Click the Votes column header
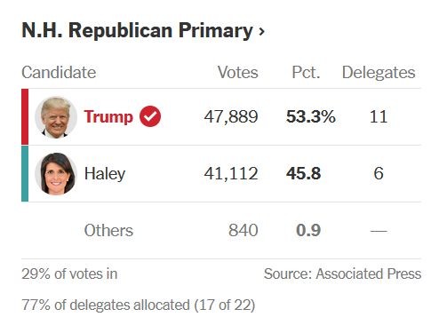Screen dimensions: 439x325 (x=238, y=73)
